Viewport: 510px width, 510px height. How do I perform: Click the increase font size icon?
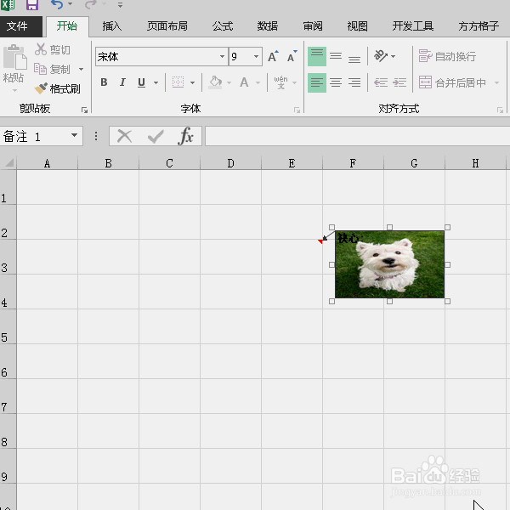point(273,57)
